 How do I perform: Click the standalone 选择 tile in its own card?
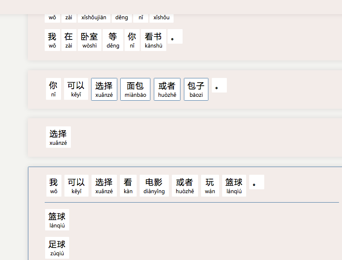tap(58, 137)
